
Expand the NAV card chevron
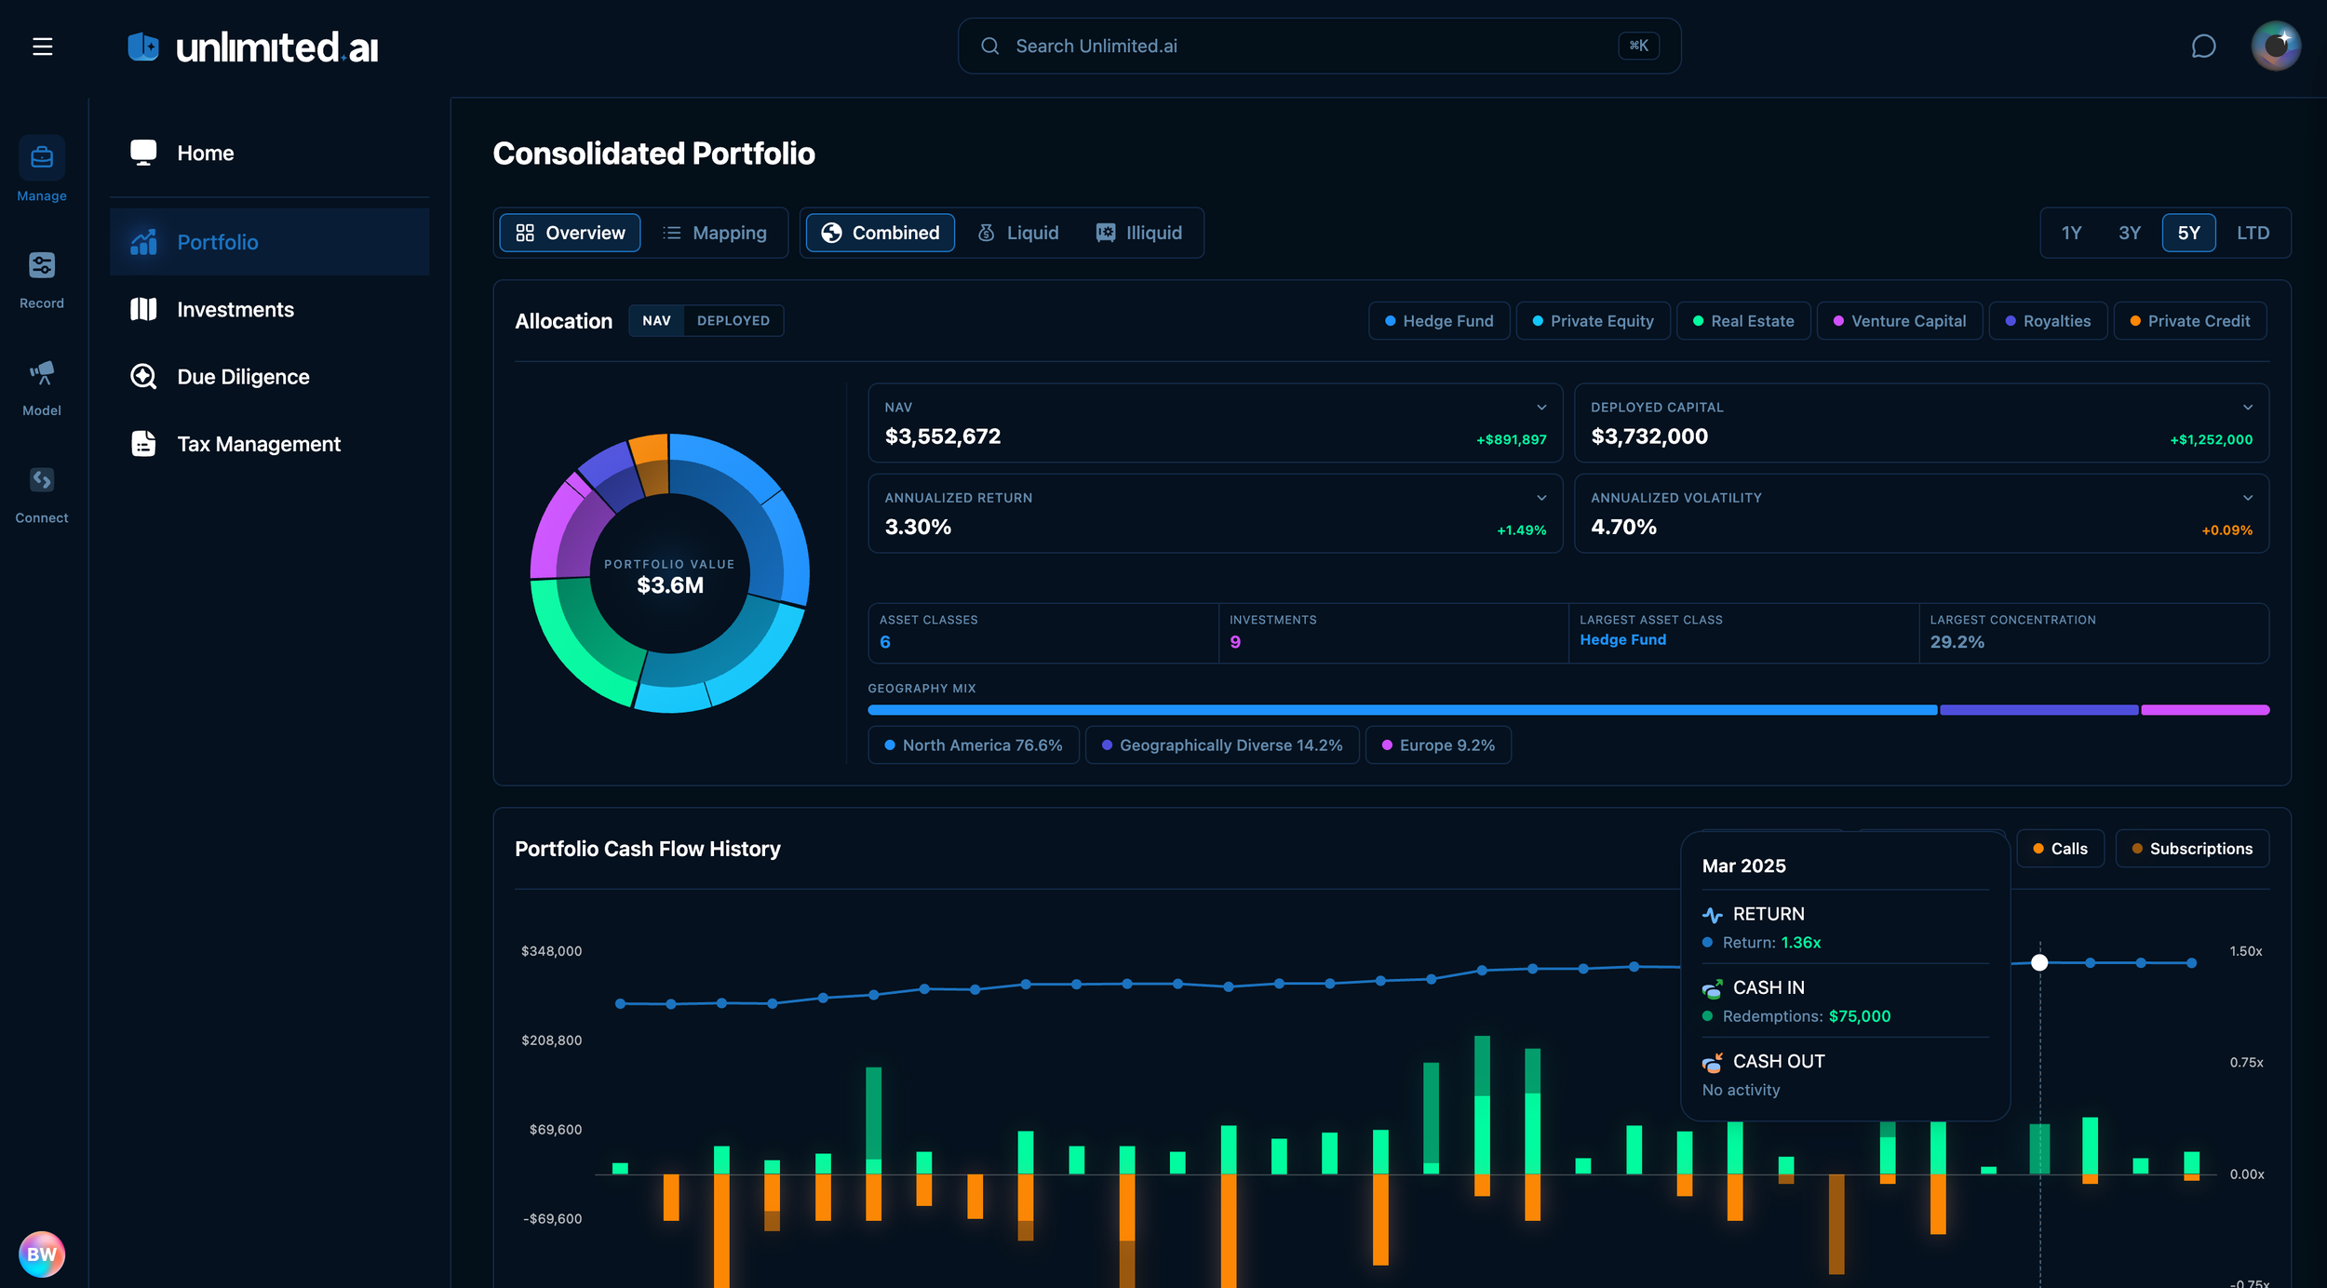[x=1541, y=408]
